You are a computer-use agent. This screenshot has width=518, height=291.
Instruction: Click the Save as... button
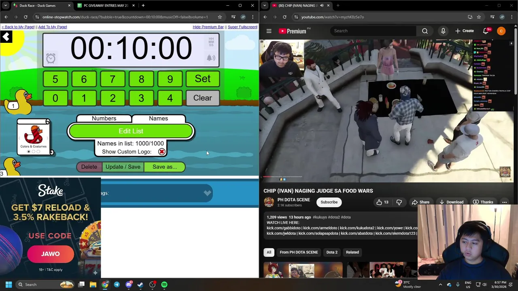[x=165, y=167]
